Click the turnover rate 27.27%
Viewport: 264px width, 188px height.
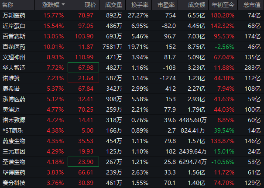point(138,15)
